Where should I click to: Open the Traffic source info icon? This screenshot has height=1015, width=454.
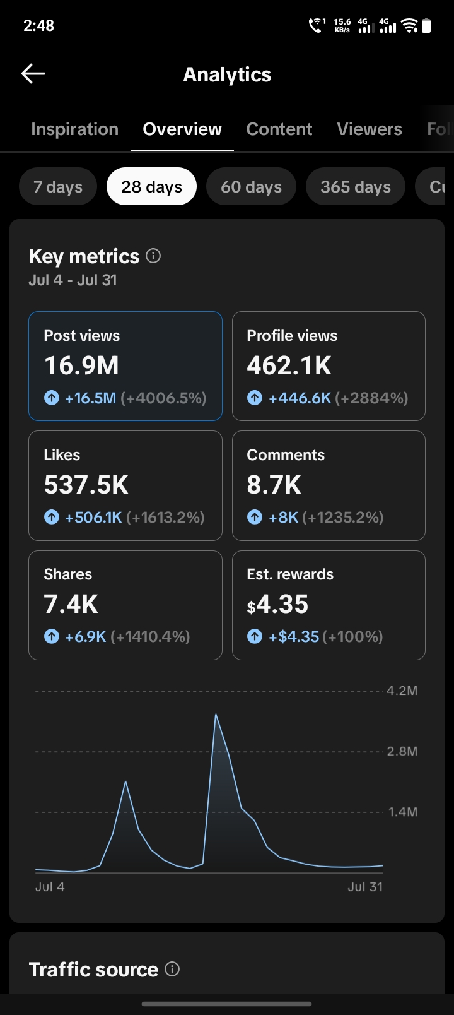(x=172, y=969)
